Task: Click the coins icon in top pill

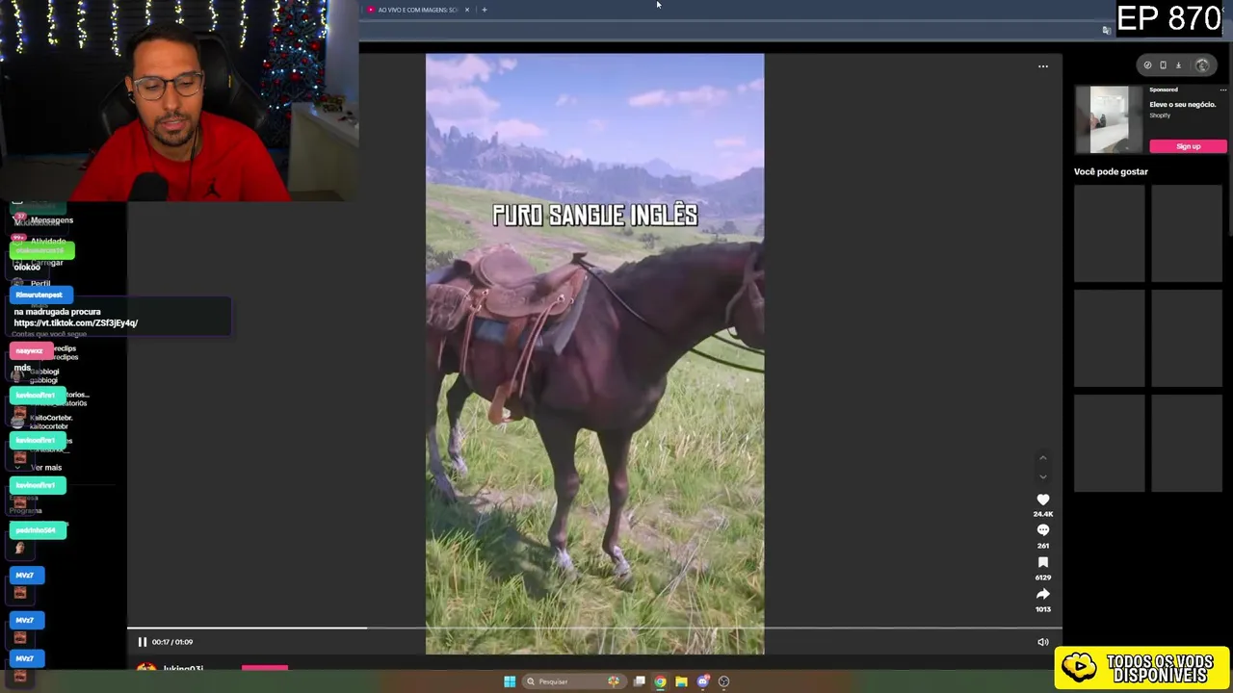Action: point(1147,65)
